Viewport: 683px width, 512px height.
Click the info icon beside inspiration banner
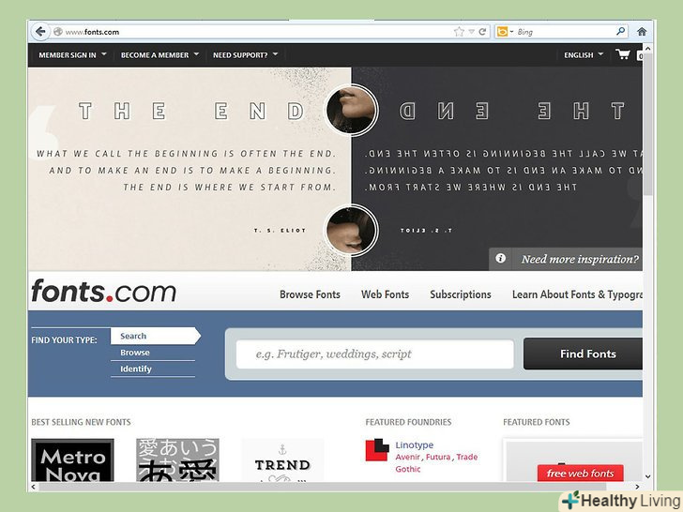point(500,258)
